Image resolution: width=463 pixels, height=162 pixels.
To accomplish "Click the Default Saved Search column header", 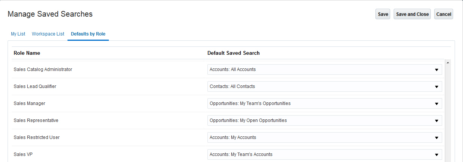I will 233,53.
